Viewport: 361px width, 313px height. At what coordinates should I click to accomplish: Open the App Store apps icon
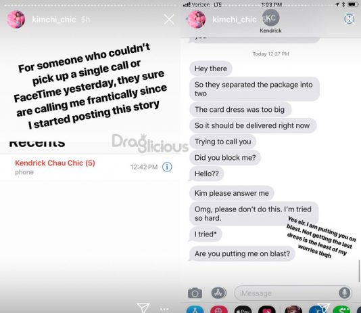click(x=218, y=293)
